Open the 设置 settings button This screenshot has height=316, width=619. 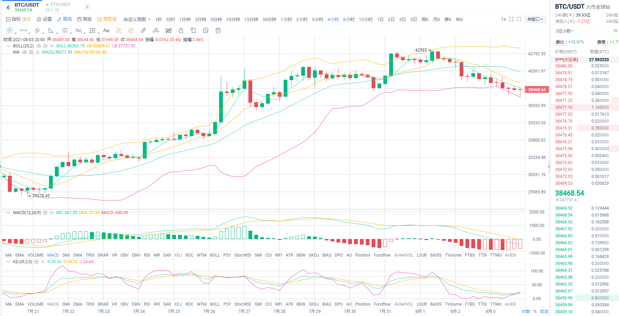pos(44,19)
